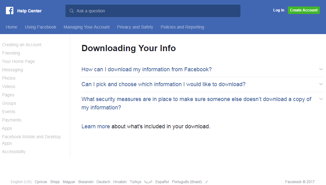Screen dimensions: 326x185
Task: Click the Log In link
Action: point(279,10)
